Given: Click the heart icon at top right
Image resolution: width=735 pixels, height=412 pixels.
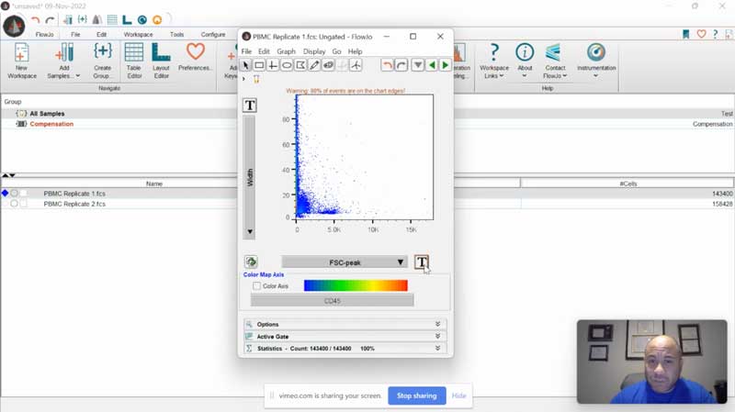Looking at the screenshot, I should click(701, 34).
